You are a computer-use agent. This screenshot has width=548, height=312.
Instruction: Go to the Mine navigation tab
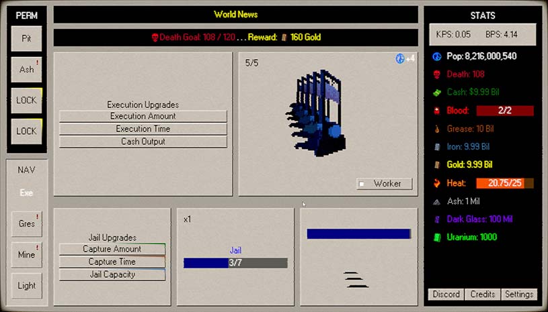[x=27, y=254]
